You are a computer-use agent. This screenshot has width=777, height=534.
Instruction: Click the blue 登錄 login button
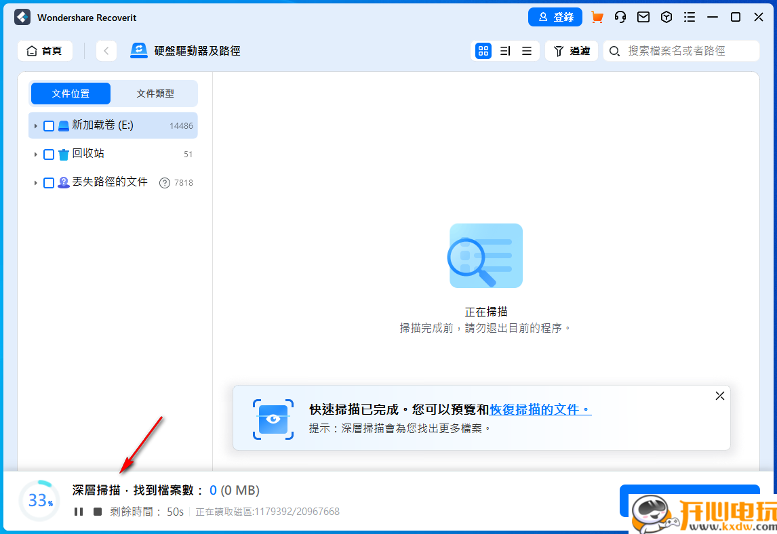point(555,17)
